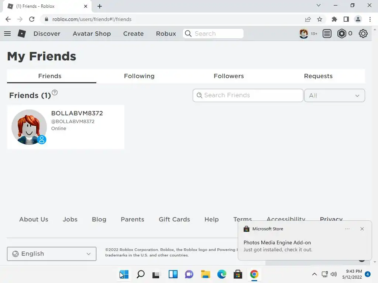The width and height of the screenshot is (378, 283).
Task: Open the Help footer link
Action: point(212,220)
